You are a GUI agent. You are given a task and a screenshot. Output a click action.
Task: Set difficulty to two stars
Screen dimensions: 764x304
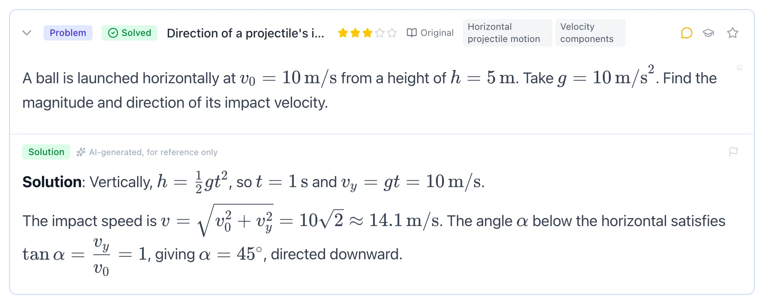click(355, 33)
